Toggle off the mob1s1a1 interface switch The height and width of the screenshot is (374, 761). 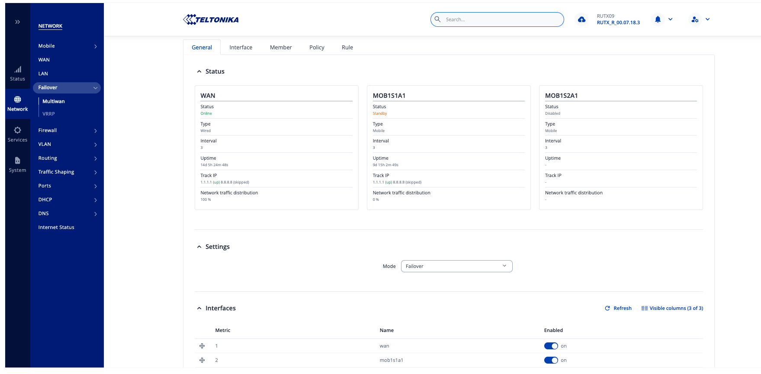pyautogui.click(x=551, y=360)
